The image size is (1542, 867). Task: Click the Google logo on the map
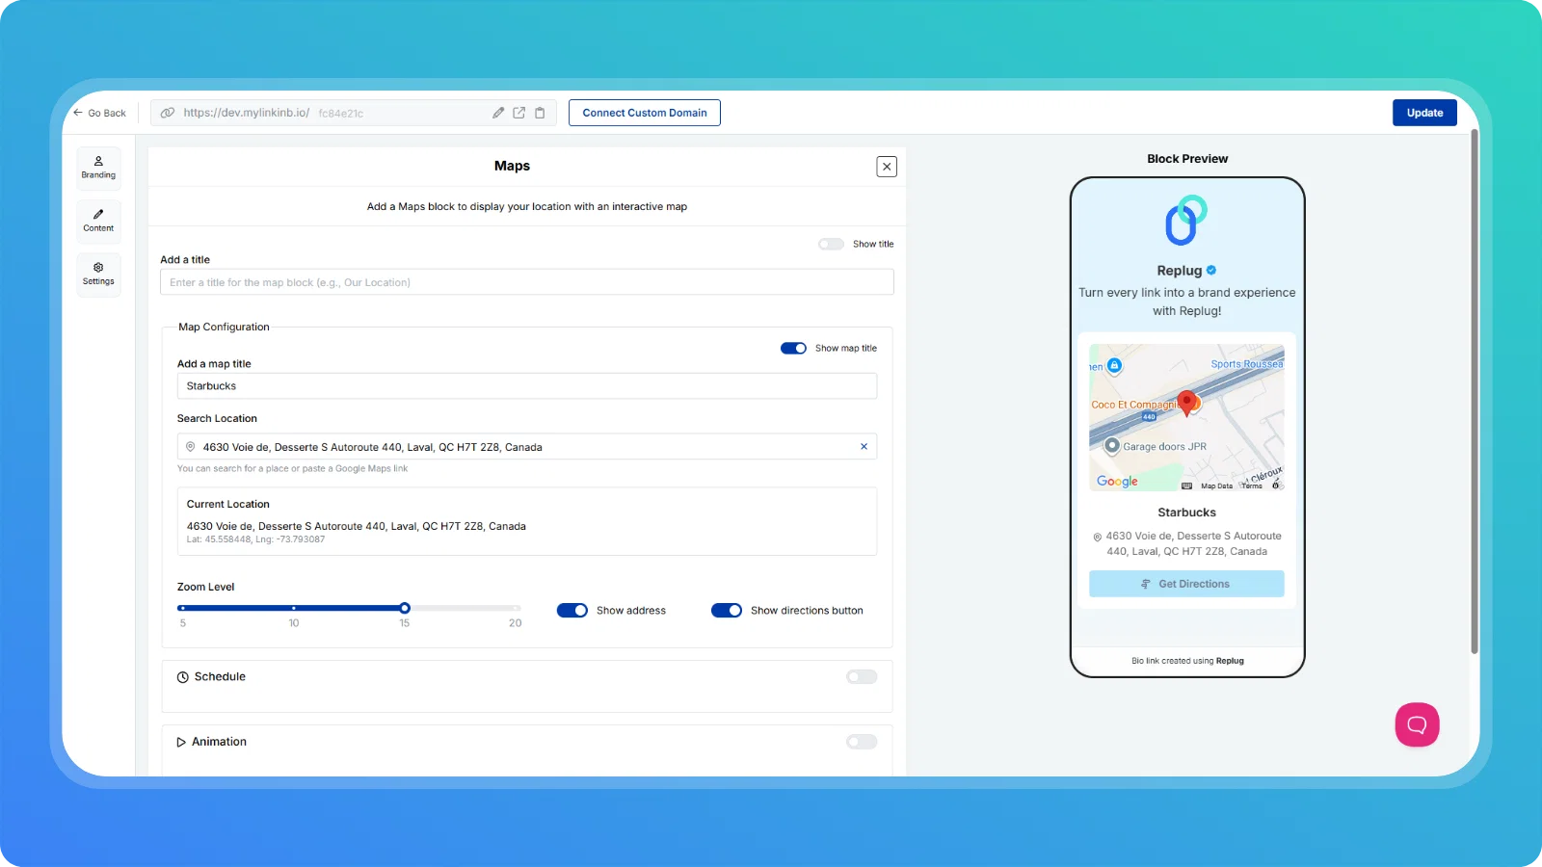point(1117,481)
